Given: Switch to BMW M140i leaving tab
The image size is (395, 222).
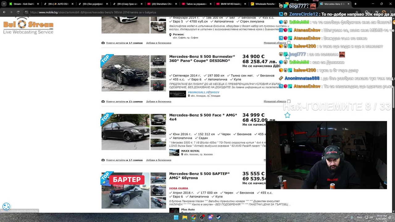Looking at the screenshot, I should 231,4.
